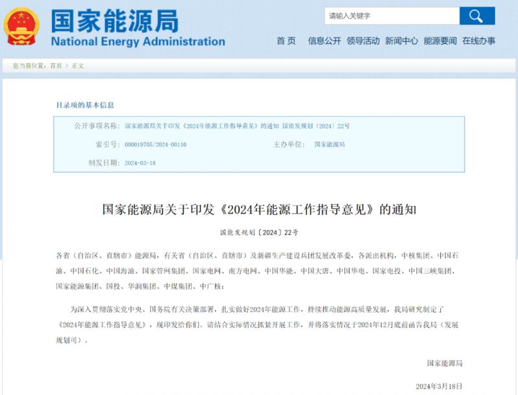Click the magnifier search icon
The image size is (518, 395).
(x=477, y=15)
